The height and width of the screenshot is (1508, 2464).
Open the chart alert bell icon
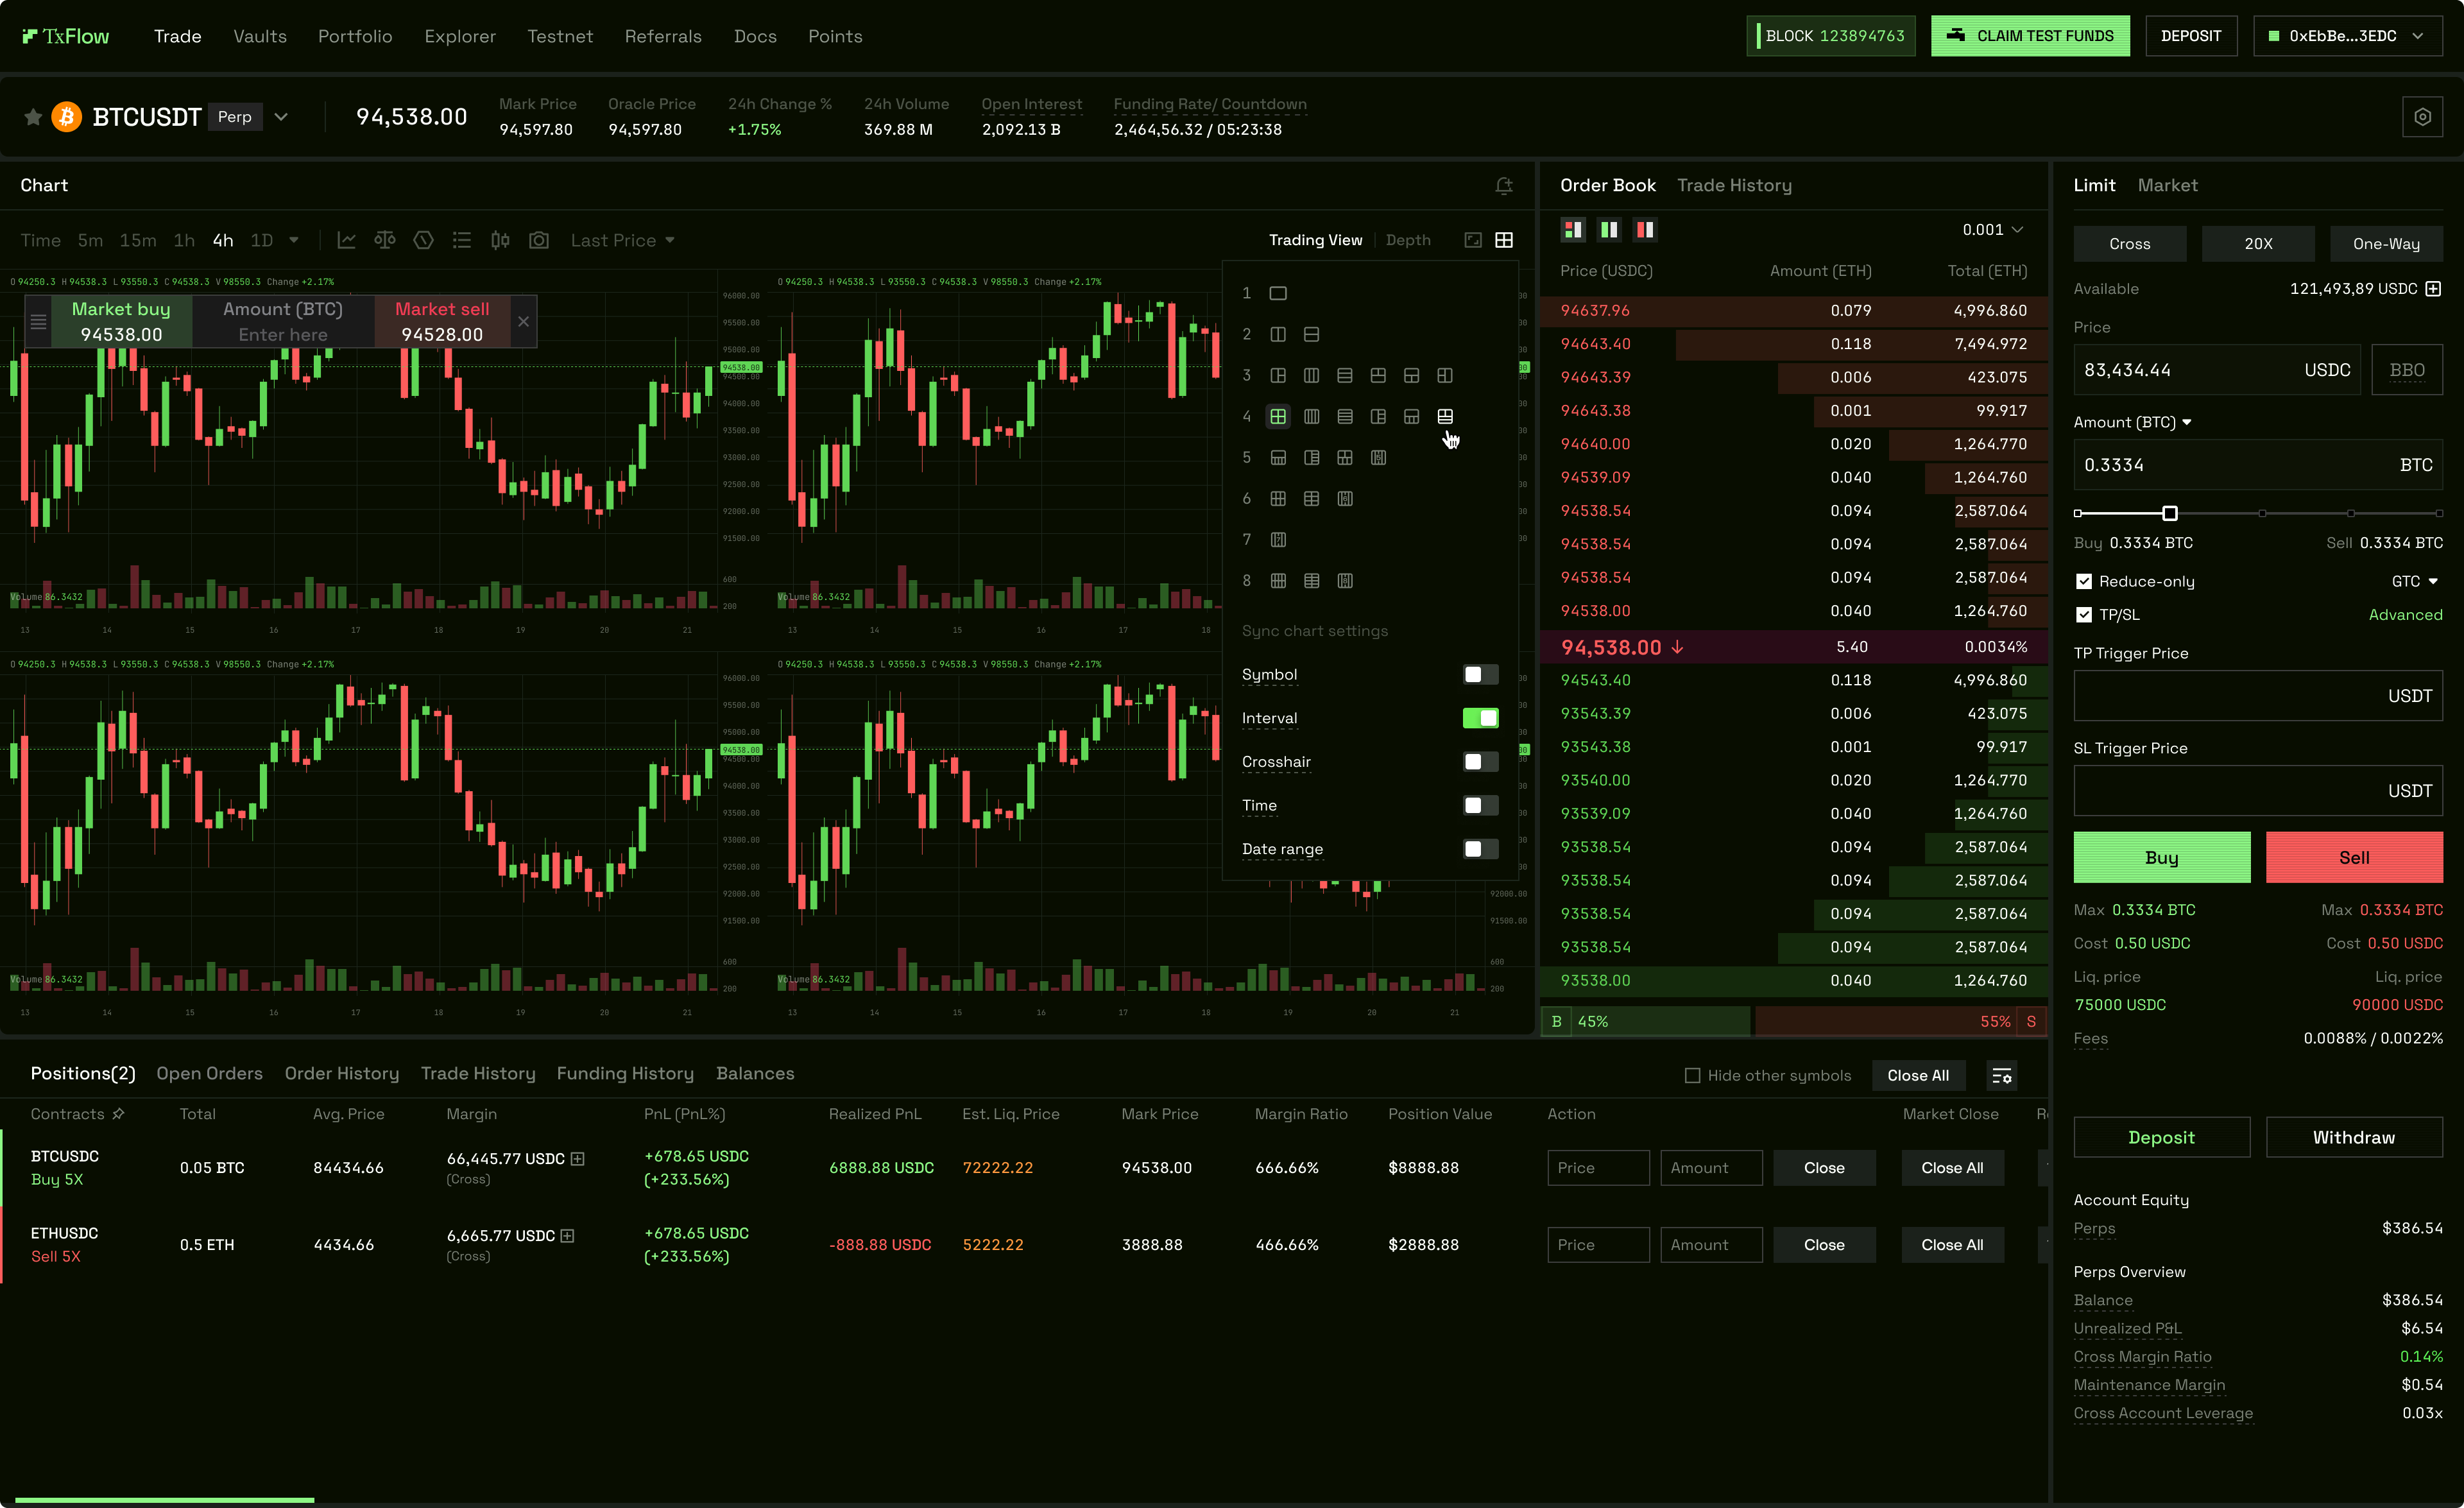click(1504, 186)
